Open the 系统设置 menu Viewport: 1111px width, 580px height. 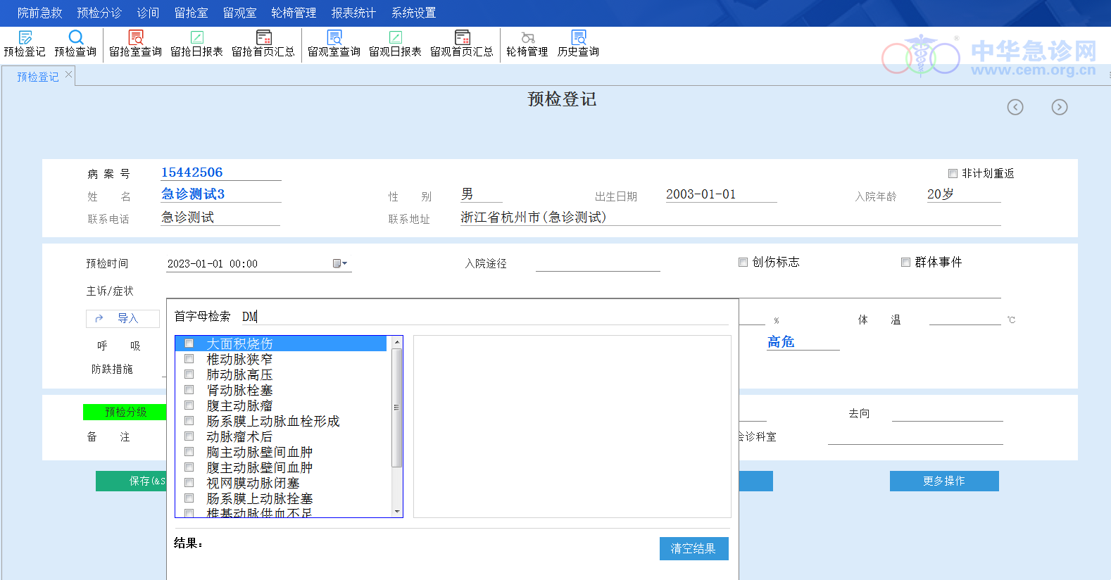[x=413, y=13]
